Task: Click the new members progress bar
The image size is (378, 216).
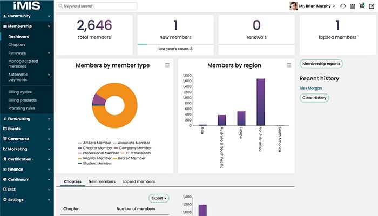Action: pos(175,44)
